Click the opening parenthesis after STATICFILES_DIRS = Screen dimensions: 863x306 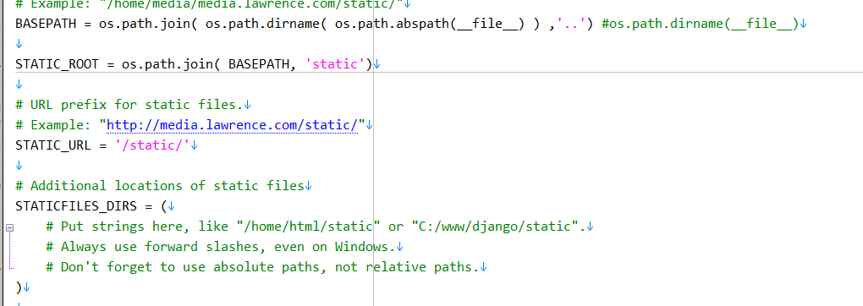163,207
